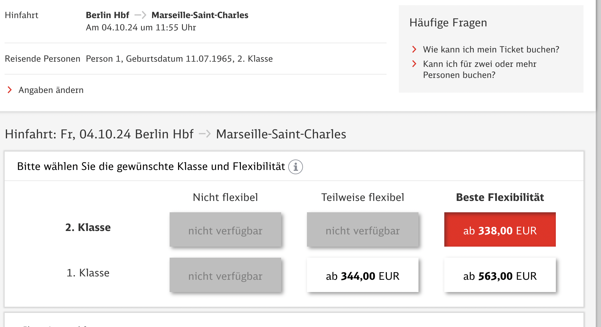601x327 pixels.
Task: Click unavailable 2. Klasse "Nicht flexibel" option
Action: pos(225,230)
